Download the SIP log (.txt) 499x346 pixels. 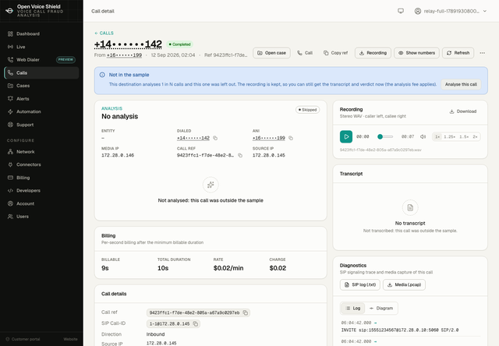(x=360, y=284)
